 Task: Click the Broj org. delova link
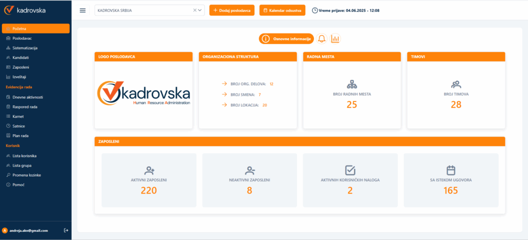(x=247, y=84)
